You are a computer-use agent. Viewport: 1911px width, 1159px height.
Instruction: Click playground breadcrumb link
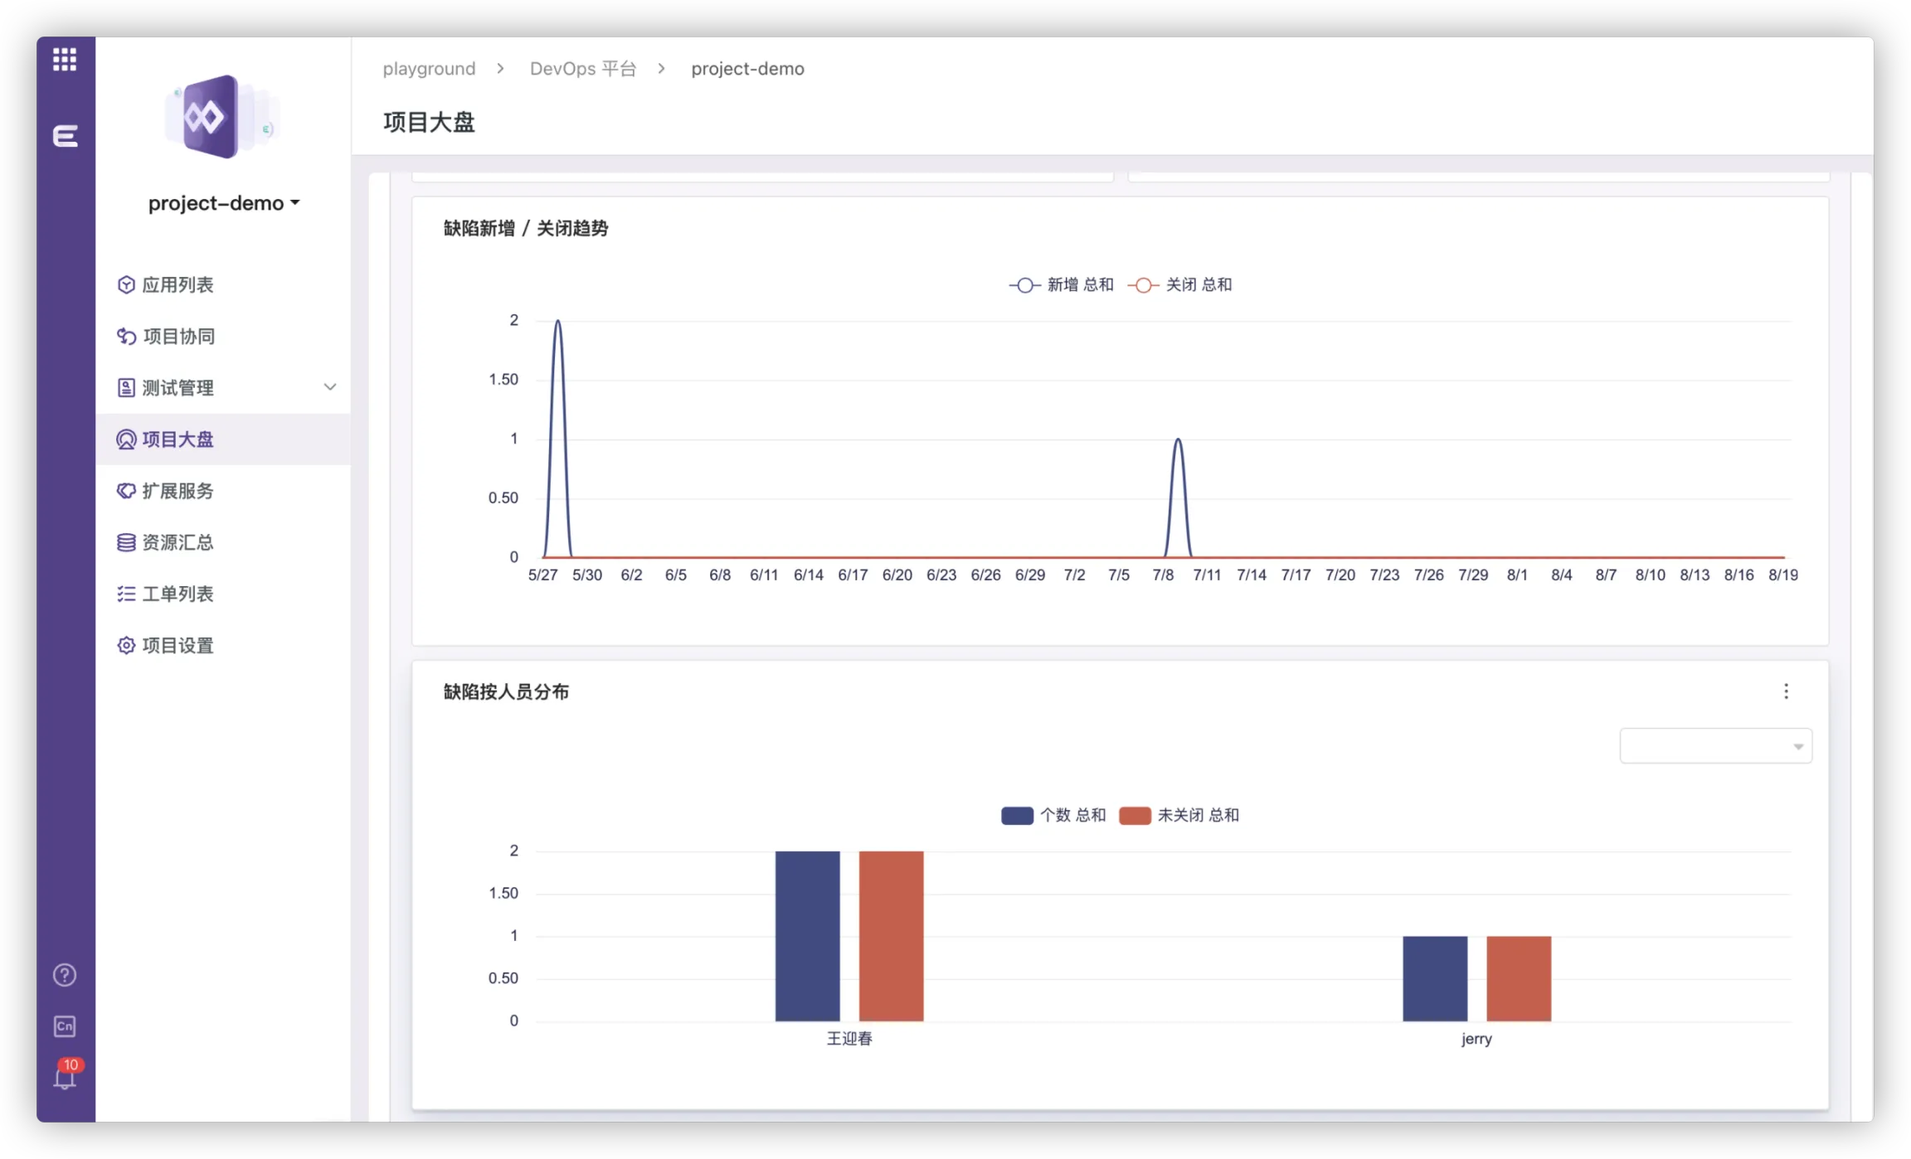pos(429,69)
